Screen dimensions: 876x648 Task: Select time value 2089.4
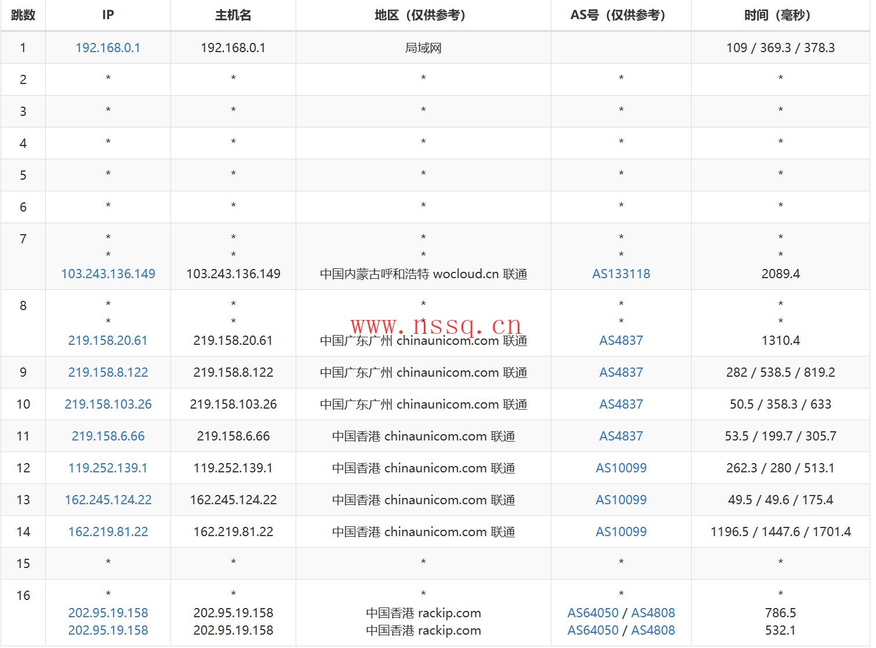click(x=780, y=274)
